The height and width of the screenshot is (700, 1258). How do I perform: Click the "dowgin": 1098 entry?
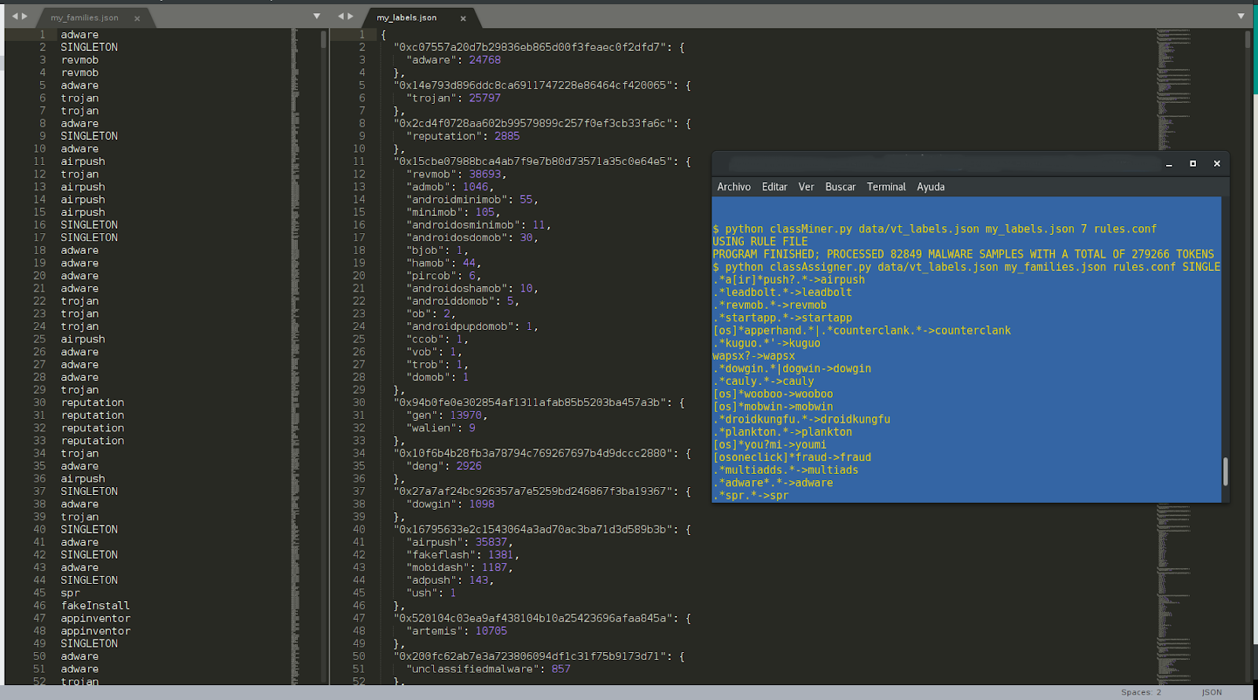pos(451,504)
